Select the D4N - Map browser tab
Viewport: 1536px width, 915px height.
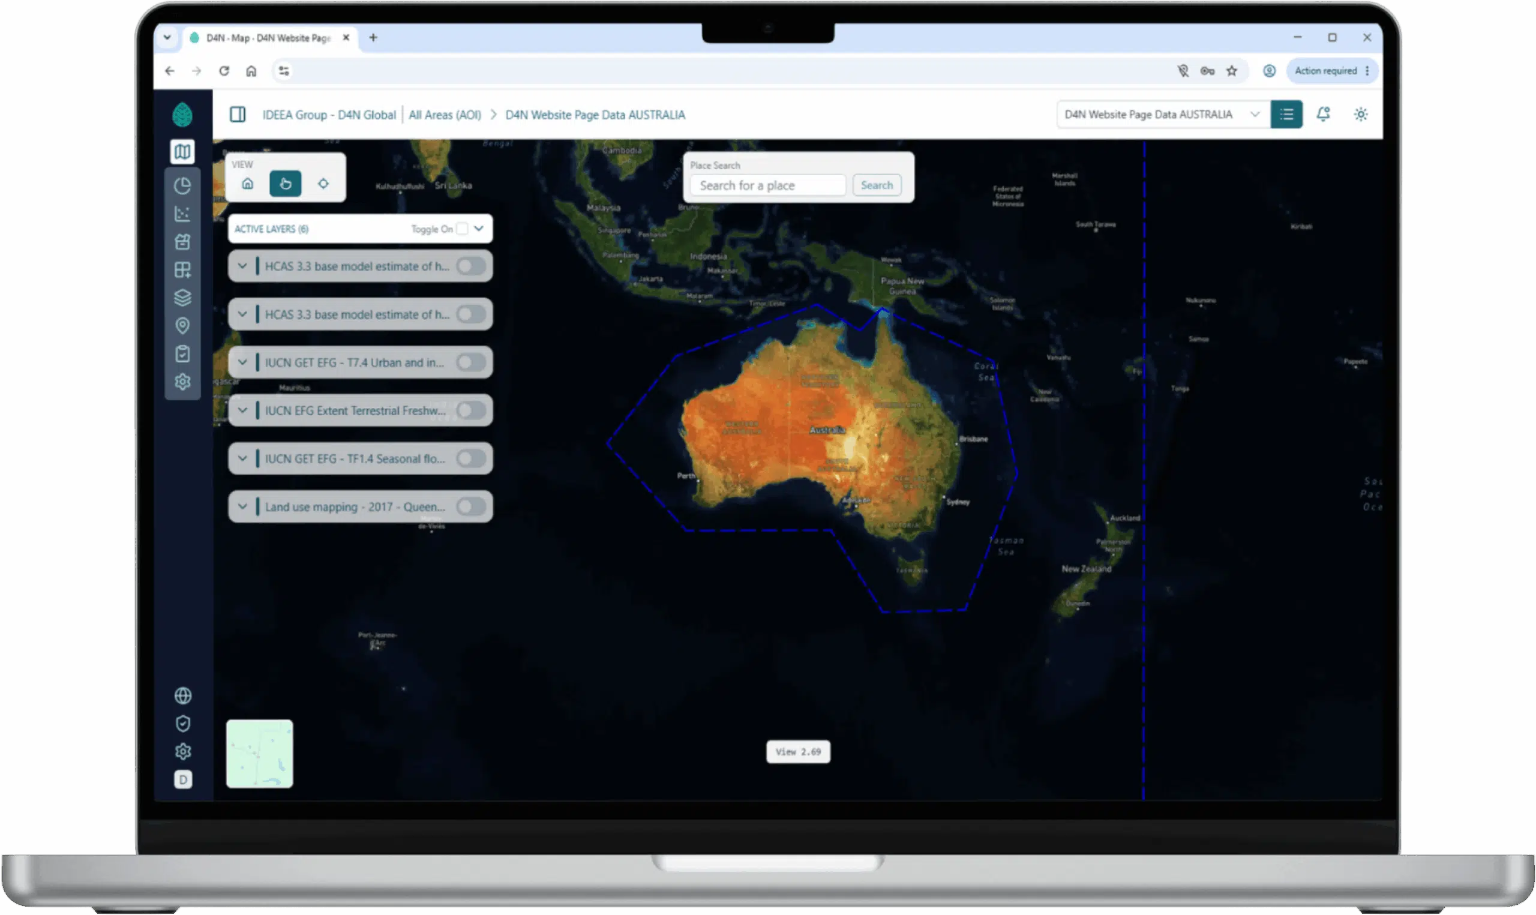click(x=269, y=38)
